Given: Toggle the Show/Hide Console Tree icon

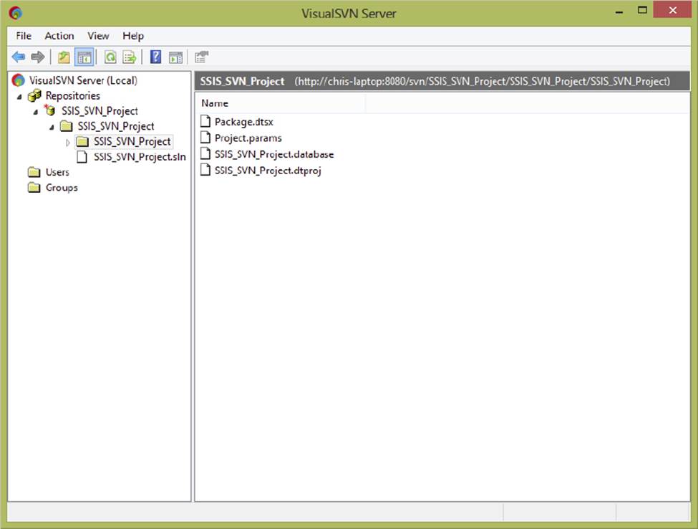Looking at the screenshot, I should coord(84,57).
